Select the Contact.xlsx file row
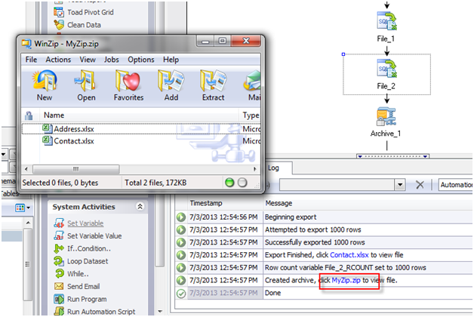Screen dimensions: 474x317 point(141,141)
